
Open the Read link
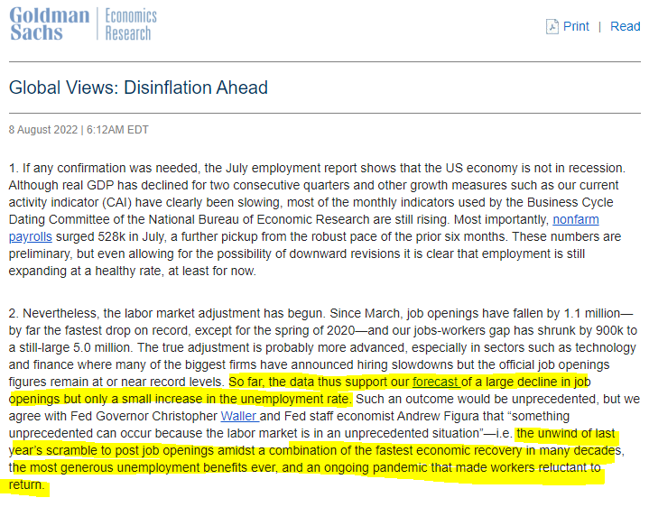coord(625,26)
